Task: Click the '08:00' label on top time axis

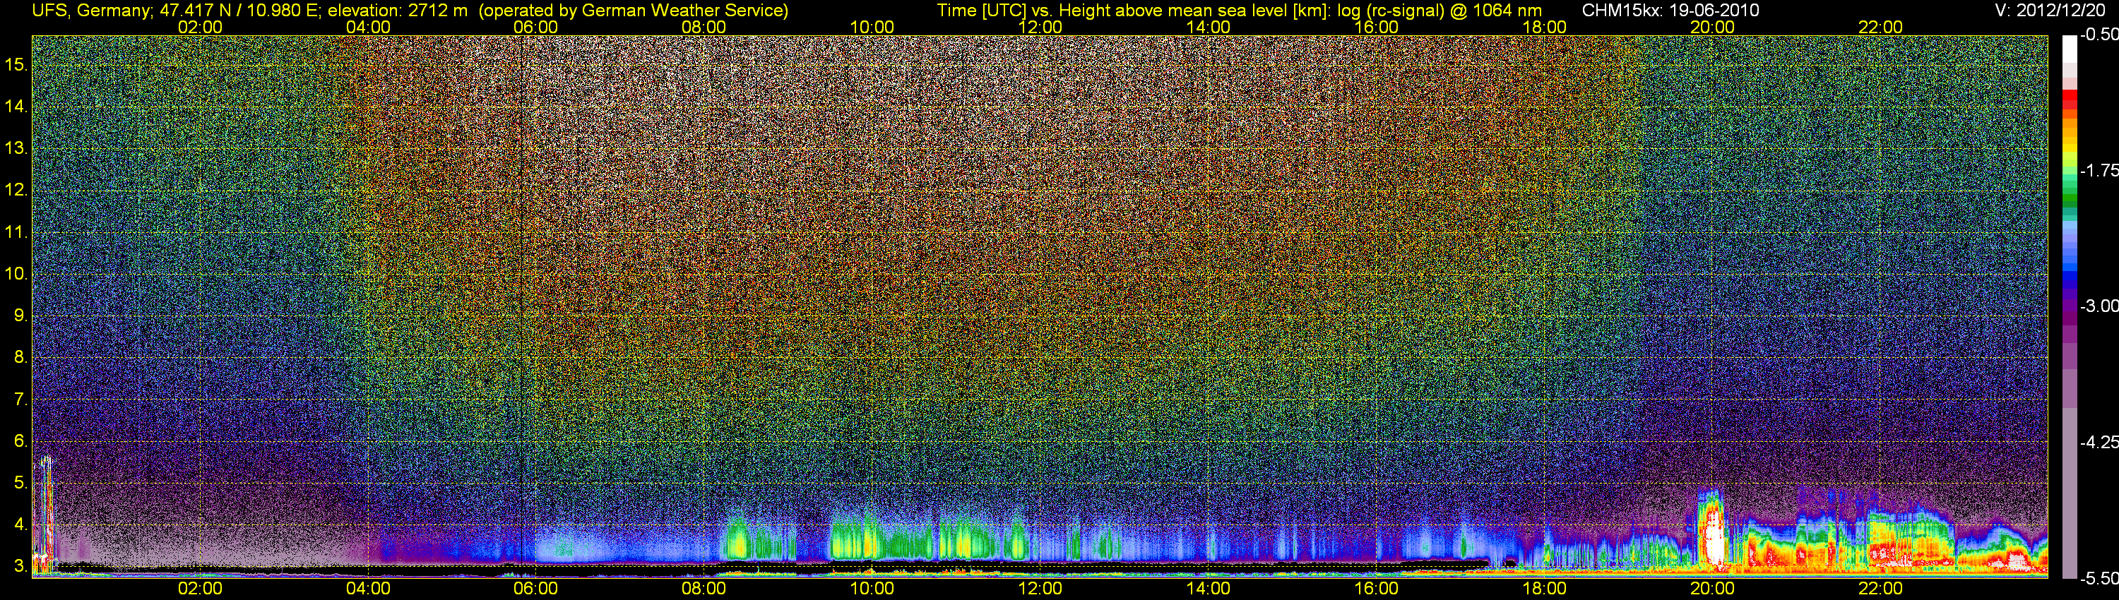Action: 704,27
